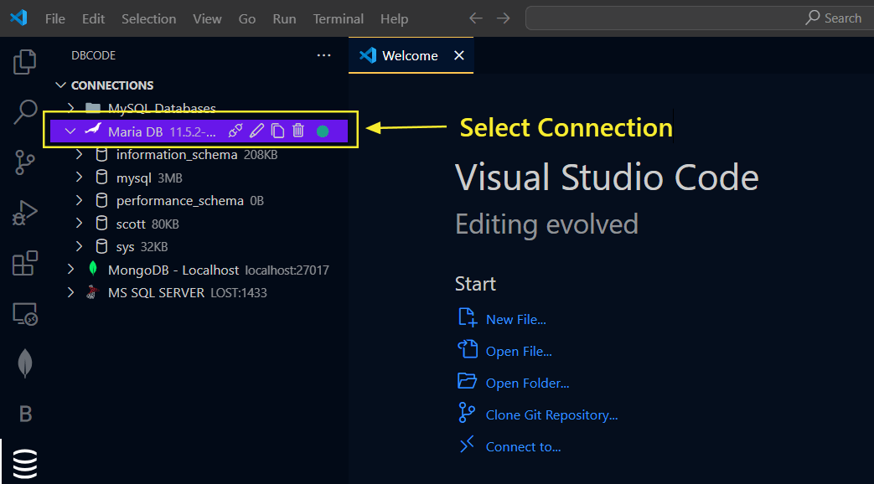Click the Connect to... link
Screen dimensions: 874x484
(x=523, y=446)
